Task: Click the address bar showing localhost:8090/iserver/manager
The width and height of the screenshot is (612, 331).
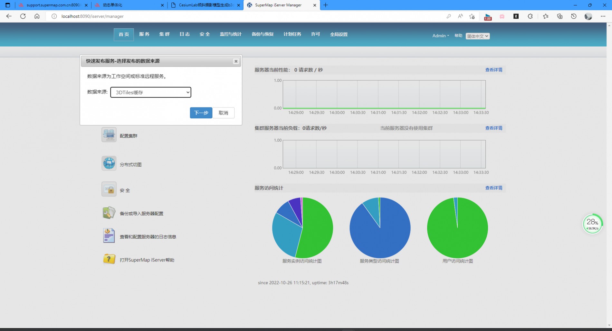Action: point(245,16)
